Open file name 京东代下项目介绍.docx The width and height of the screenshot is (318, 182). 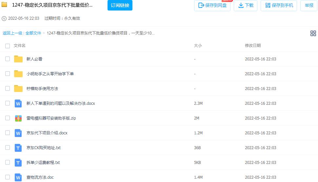tap(47, 133)
